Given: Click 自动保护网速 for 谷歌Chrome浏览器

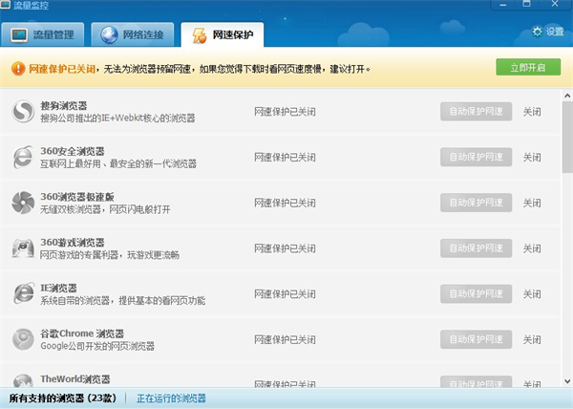Looking at the screenshot, I should [476, 339].
